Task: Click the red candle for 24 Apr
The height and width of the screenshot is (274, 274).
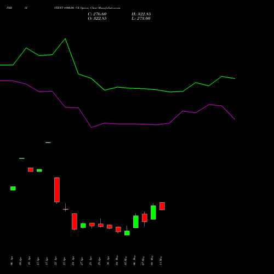Action: coord(75,221)
